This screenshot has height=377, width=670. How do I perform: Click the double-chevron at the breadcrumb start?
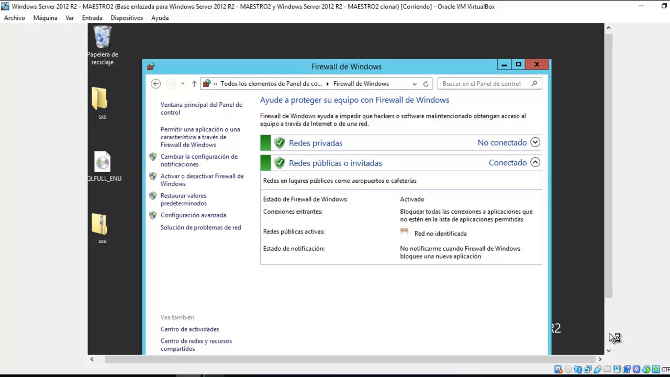point(216,84)
